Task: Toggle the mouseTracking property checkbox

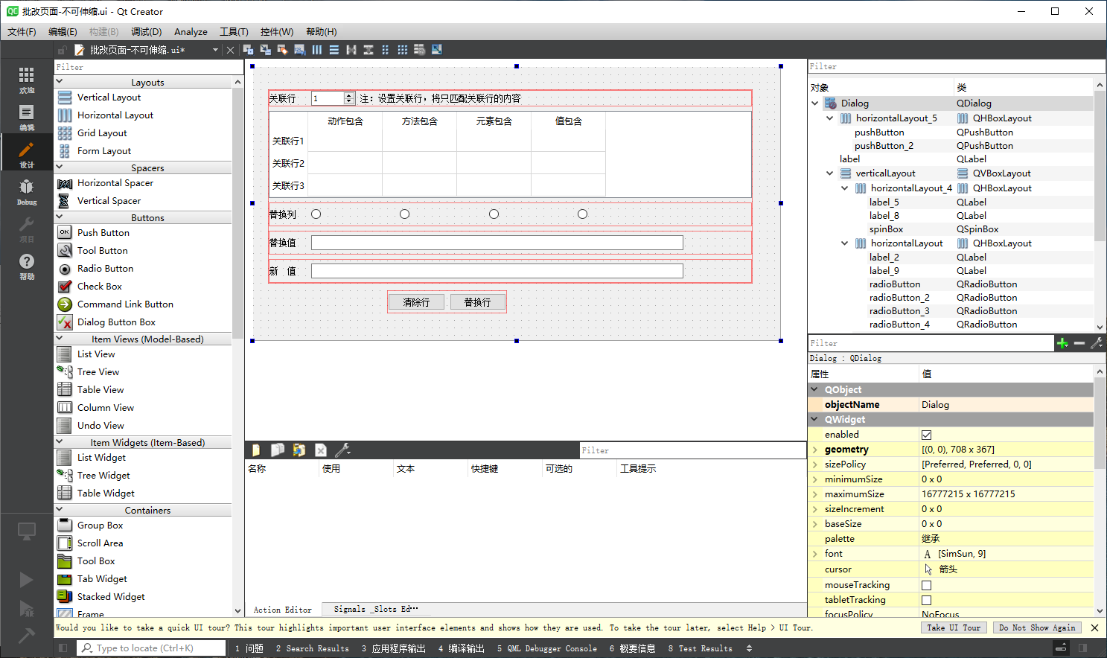Action: (x=927, y=585)
